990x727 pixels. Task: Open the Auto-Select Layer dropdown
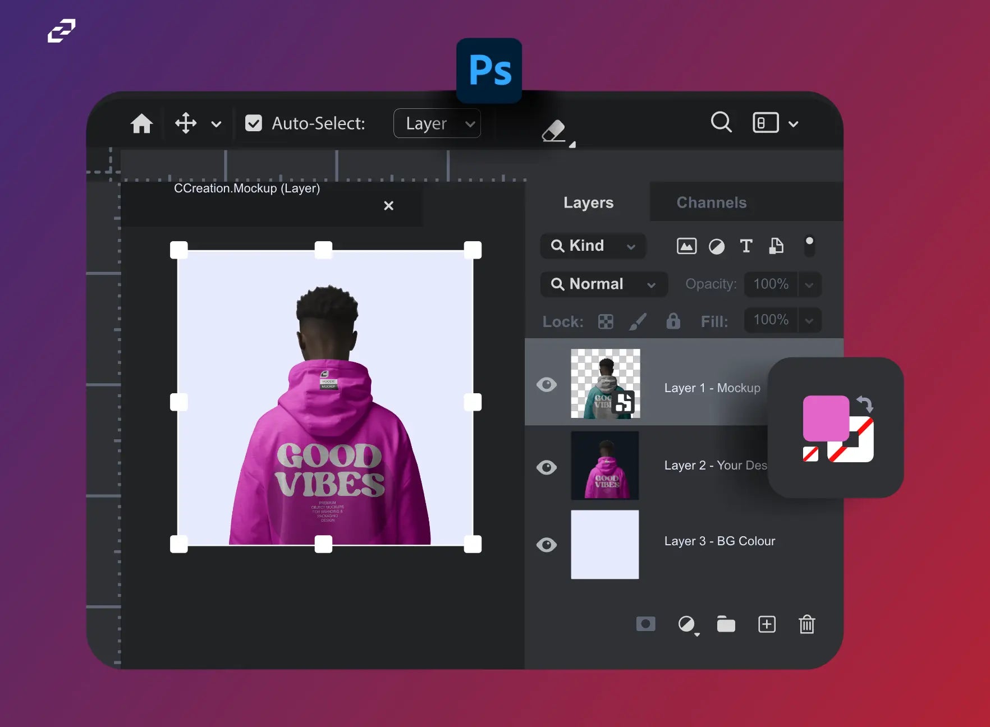click(x=437, y=123)
